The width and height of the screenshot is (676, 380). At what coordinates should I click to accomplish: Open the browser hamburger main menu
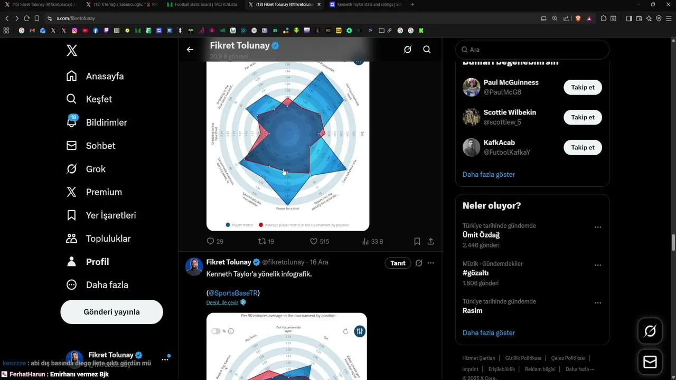point(669,18)
